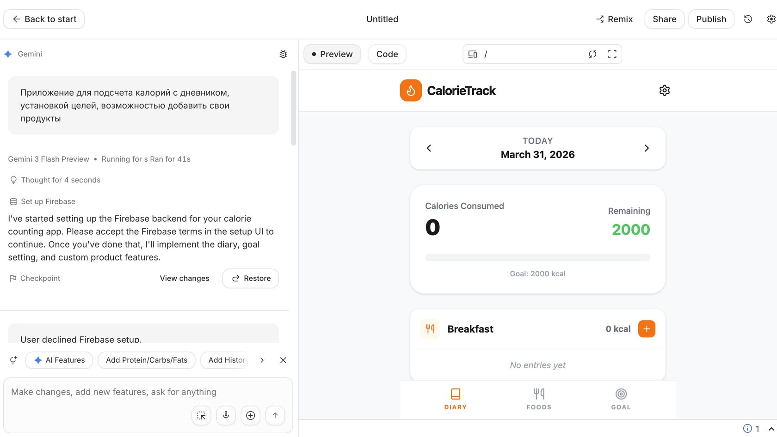Switch to Code tab
The width and height of the screenshot is (777, 437).
pyautogui.click(x=387, y=54)
